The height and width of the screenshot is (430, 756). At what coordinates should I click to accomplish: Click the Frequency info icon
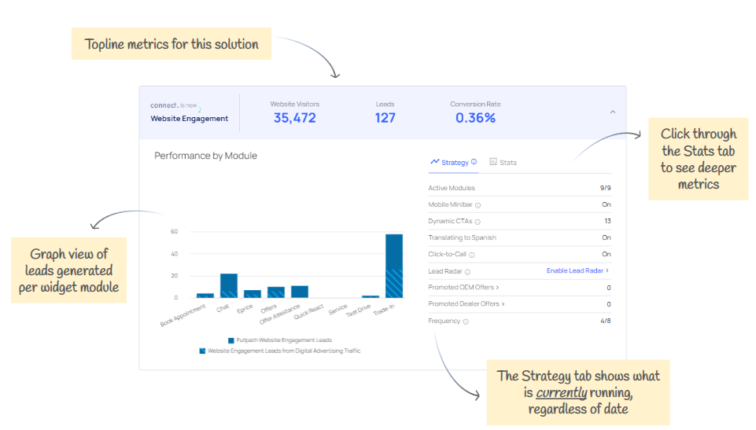click(x=466, y=322)
